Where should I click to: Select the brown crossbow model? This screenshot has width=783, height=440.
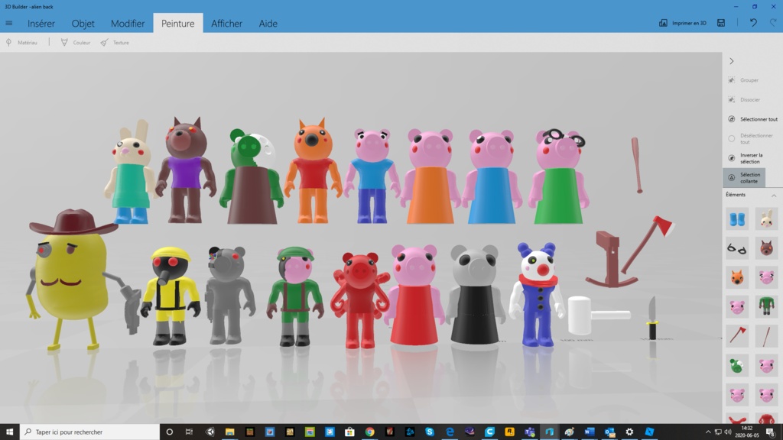click(611, 260)
